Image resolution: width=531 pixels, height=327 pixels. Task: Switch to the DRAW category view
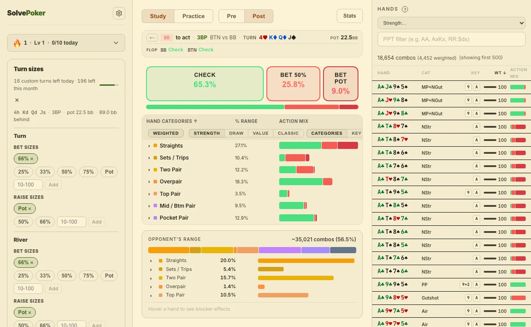pos(236,133)
